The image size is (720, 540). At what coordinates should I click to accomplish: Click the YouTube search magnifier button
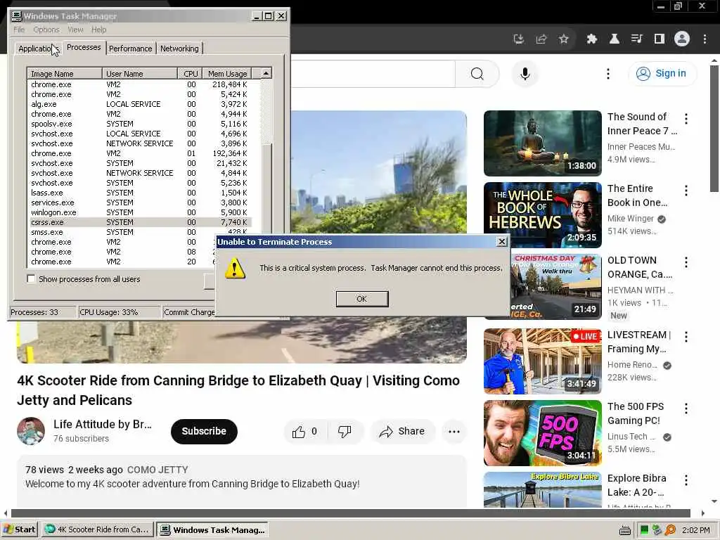477,73
